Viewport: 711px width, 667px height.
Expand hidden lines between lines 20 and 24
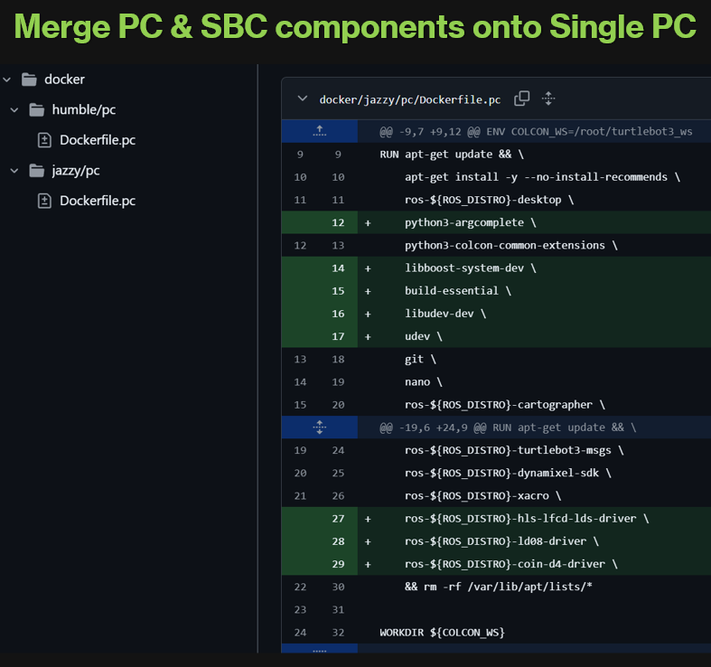(319, 427)
